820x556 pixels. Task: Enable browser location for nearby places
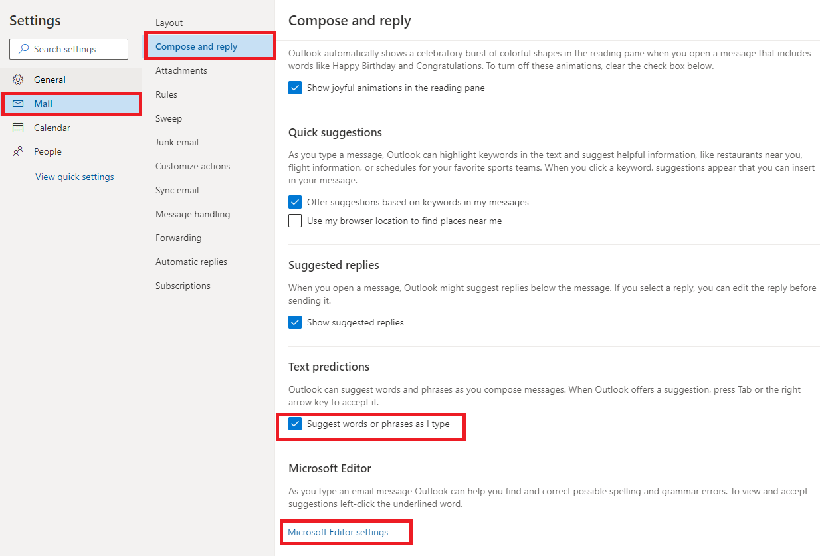pyautogui.click(x=294, y=220)
